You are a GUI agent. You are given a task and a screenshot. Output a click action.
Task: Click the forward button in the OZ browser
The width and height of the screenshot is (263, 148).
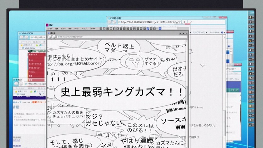click(x=54, y=37)
